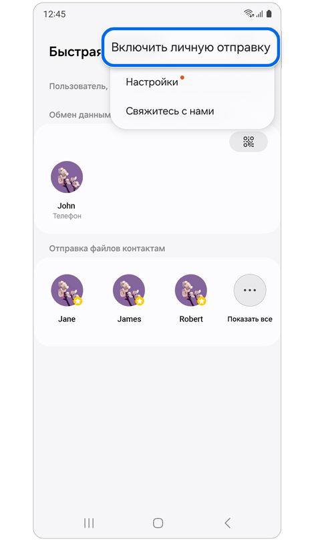Screen dimensions: 314x541
Task: Tap the Android home navigation icon
Action: pyautogui.click(x=158, y=523)
